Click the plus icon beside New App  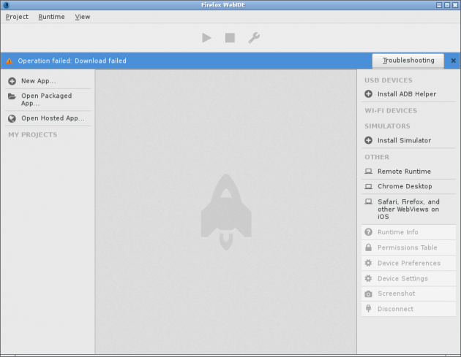[x=12, y=81]
